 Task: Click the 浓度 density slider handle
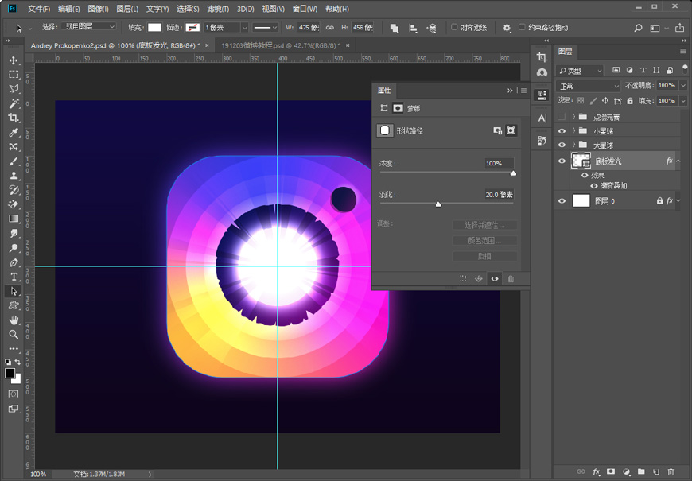tap(513, 173)
